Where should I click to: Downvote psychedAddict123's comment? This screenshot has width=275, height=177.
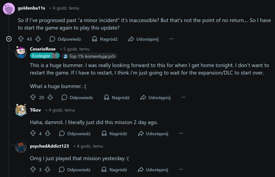pyautogui.click(x=48, y=170)
